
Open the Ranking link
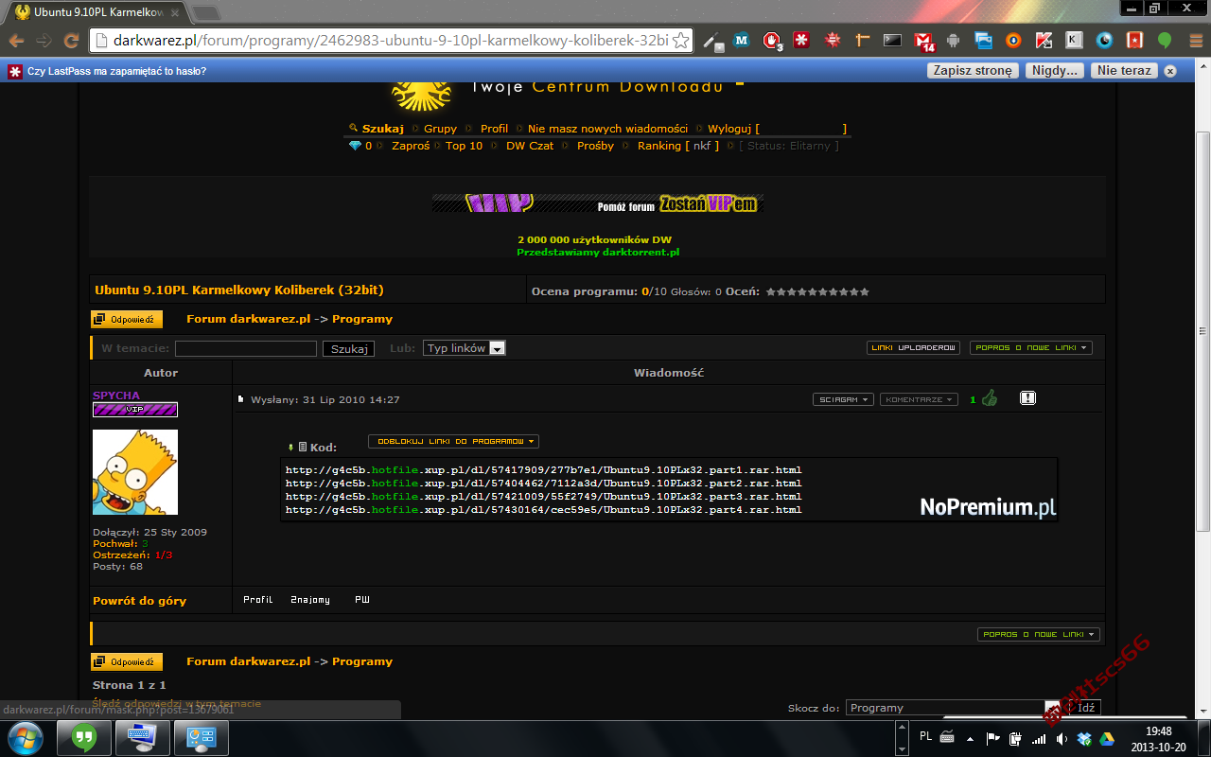[x=659, y=146]
